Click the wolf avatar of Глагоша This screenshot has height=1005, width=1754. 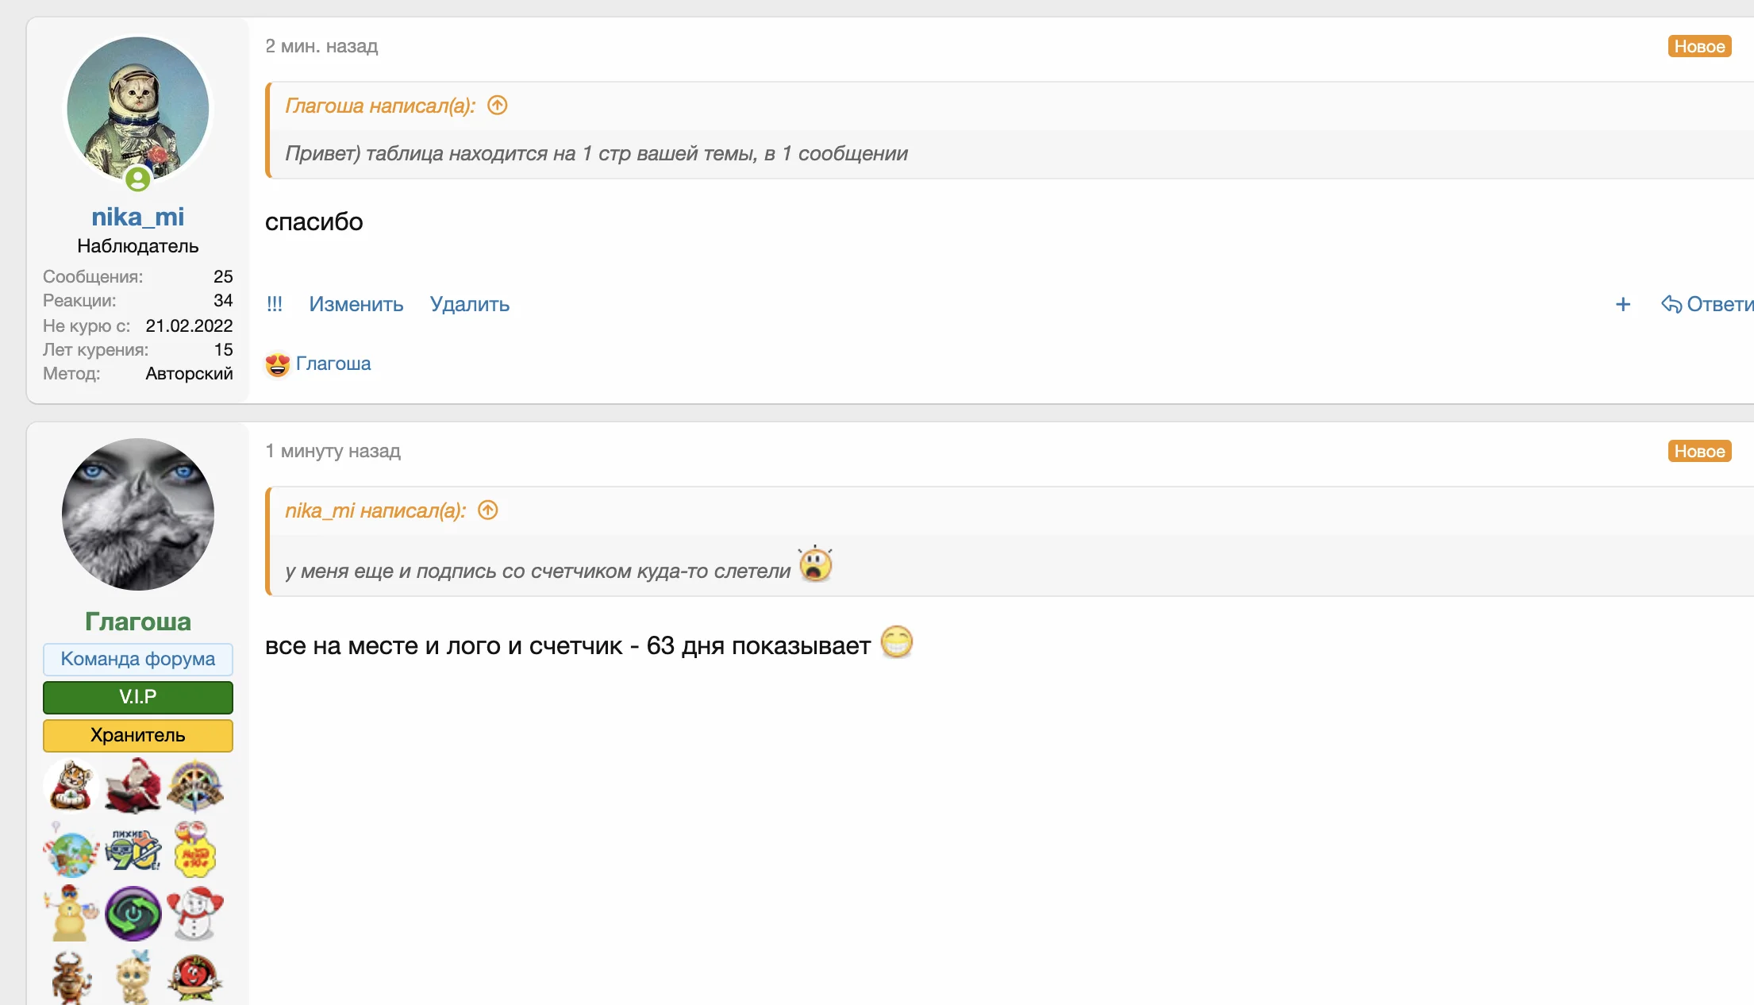coord(137,514)
